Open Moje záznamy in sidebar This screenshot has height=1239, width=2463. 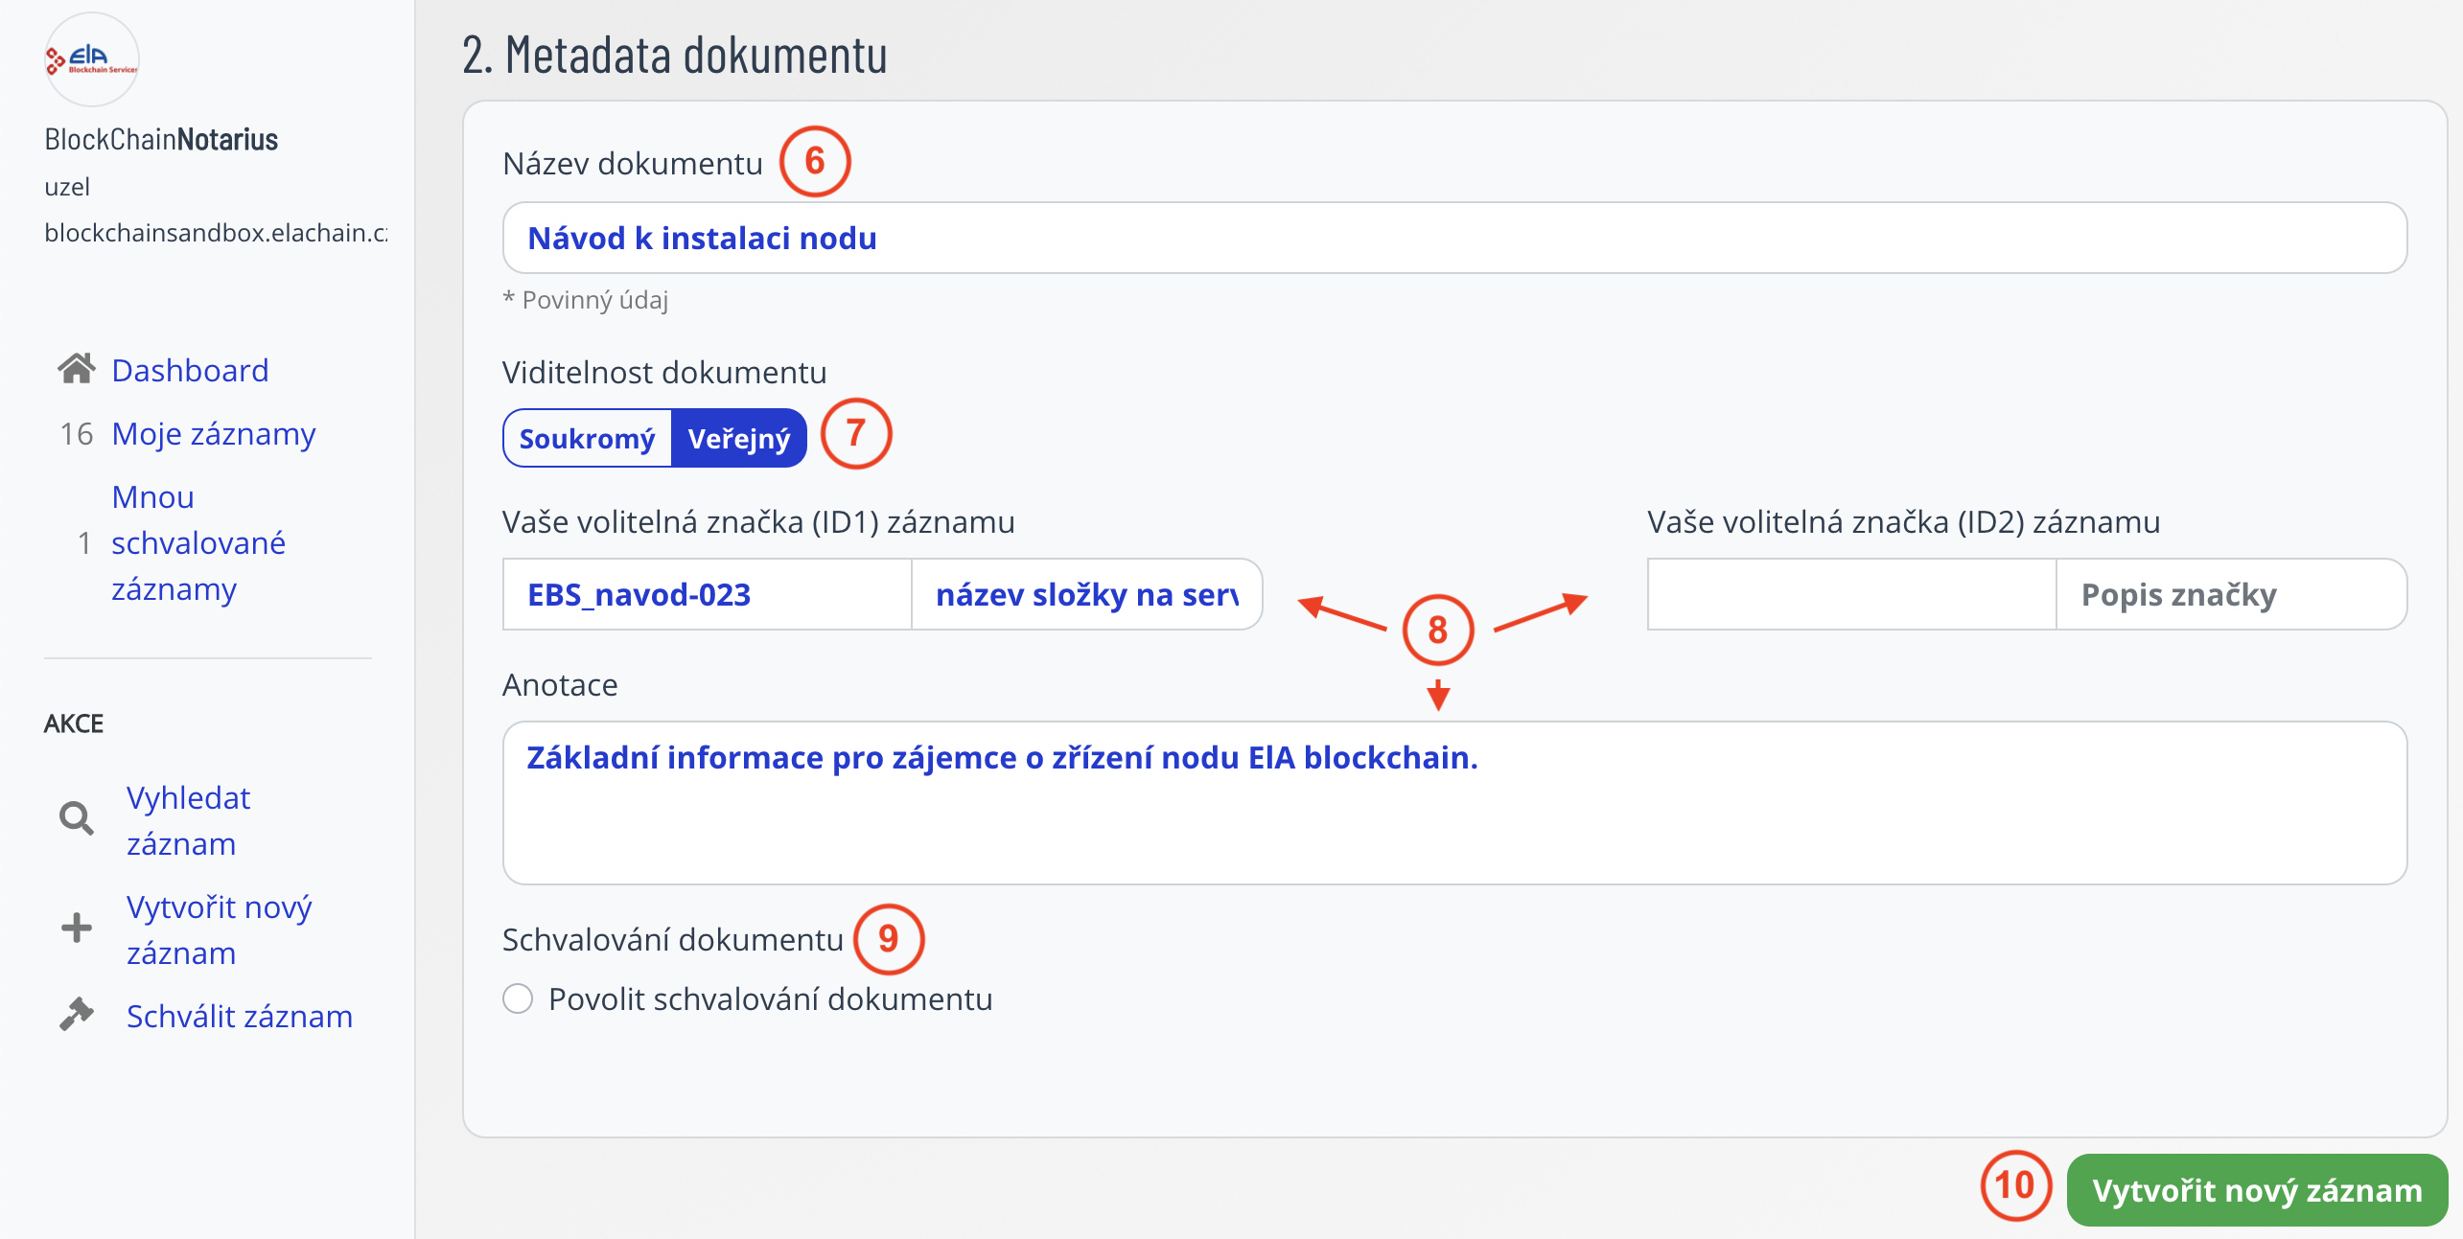click(213, 434)
